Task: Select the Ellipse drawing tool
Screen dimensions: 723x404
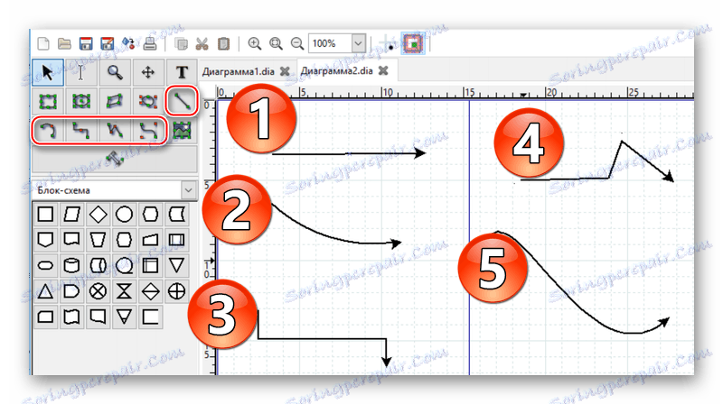Action: coord(80,101)
